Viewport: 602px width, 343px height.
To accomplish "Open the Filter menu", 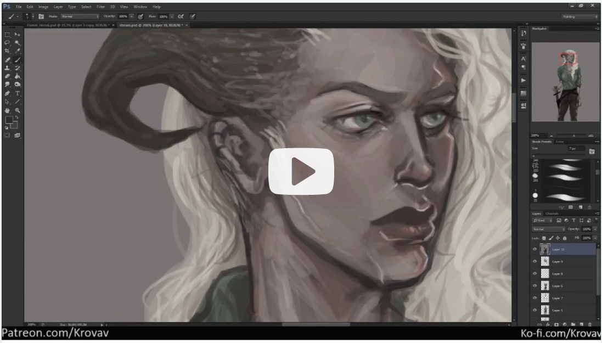I will 100,7.
